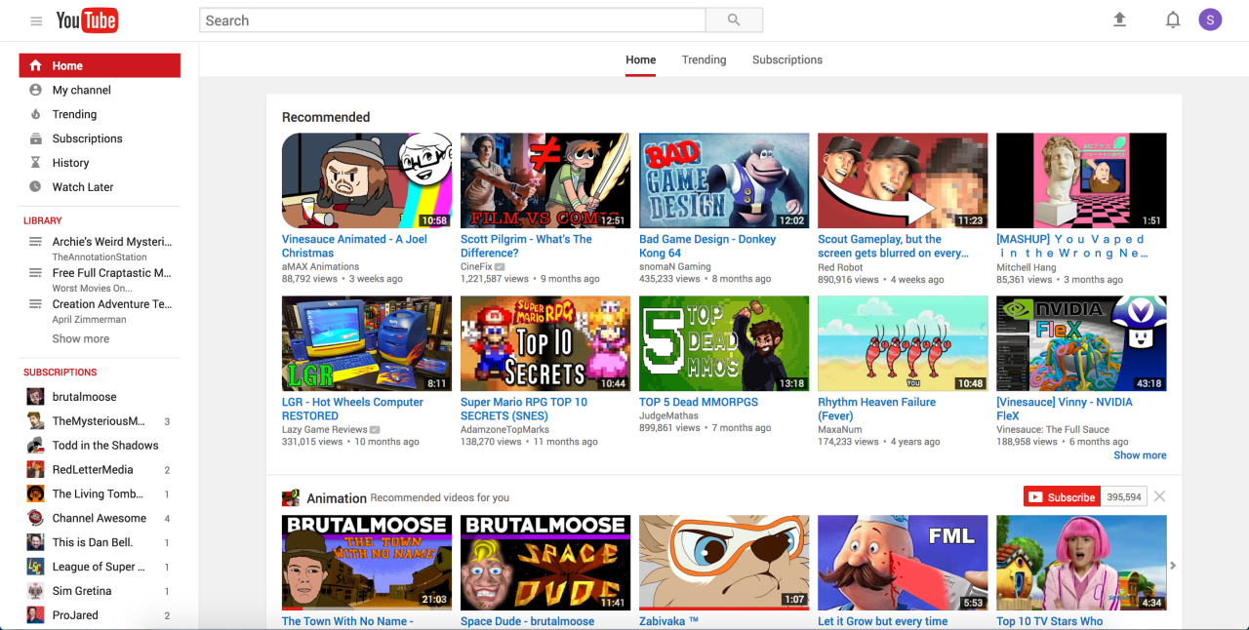Click the My channel person icon

35,90
